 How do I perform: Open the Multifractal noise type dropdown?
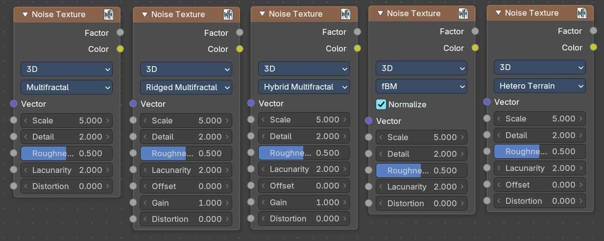click(67, 87)
